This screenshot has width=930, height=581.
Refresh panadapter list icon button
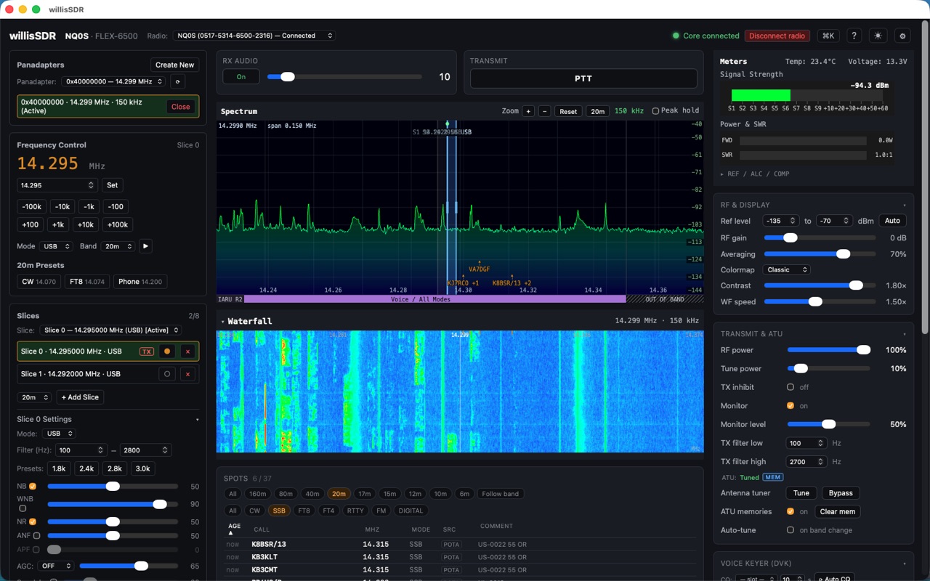[178, 81]
